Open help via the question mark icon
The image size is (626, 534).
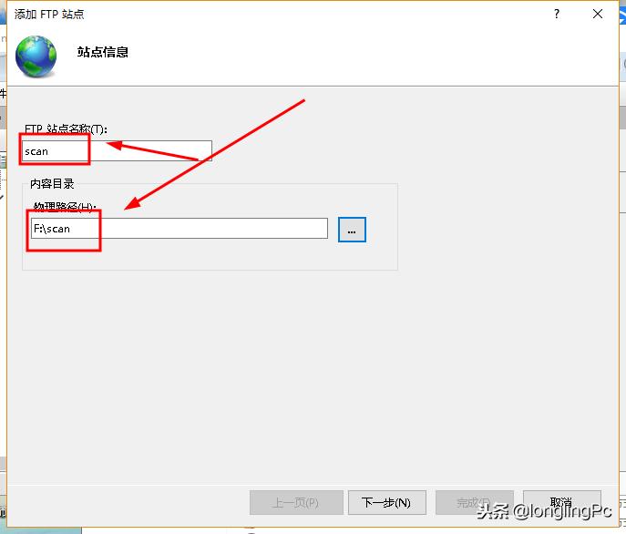tap(557, 14)
